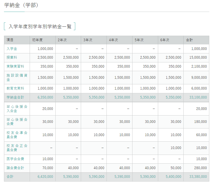Click the 入学年度別学年別学納金一覧 section title
Screen dimensions: 213x185
[x=40, y=26]
